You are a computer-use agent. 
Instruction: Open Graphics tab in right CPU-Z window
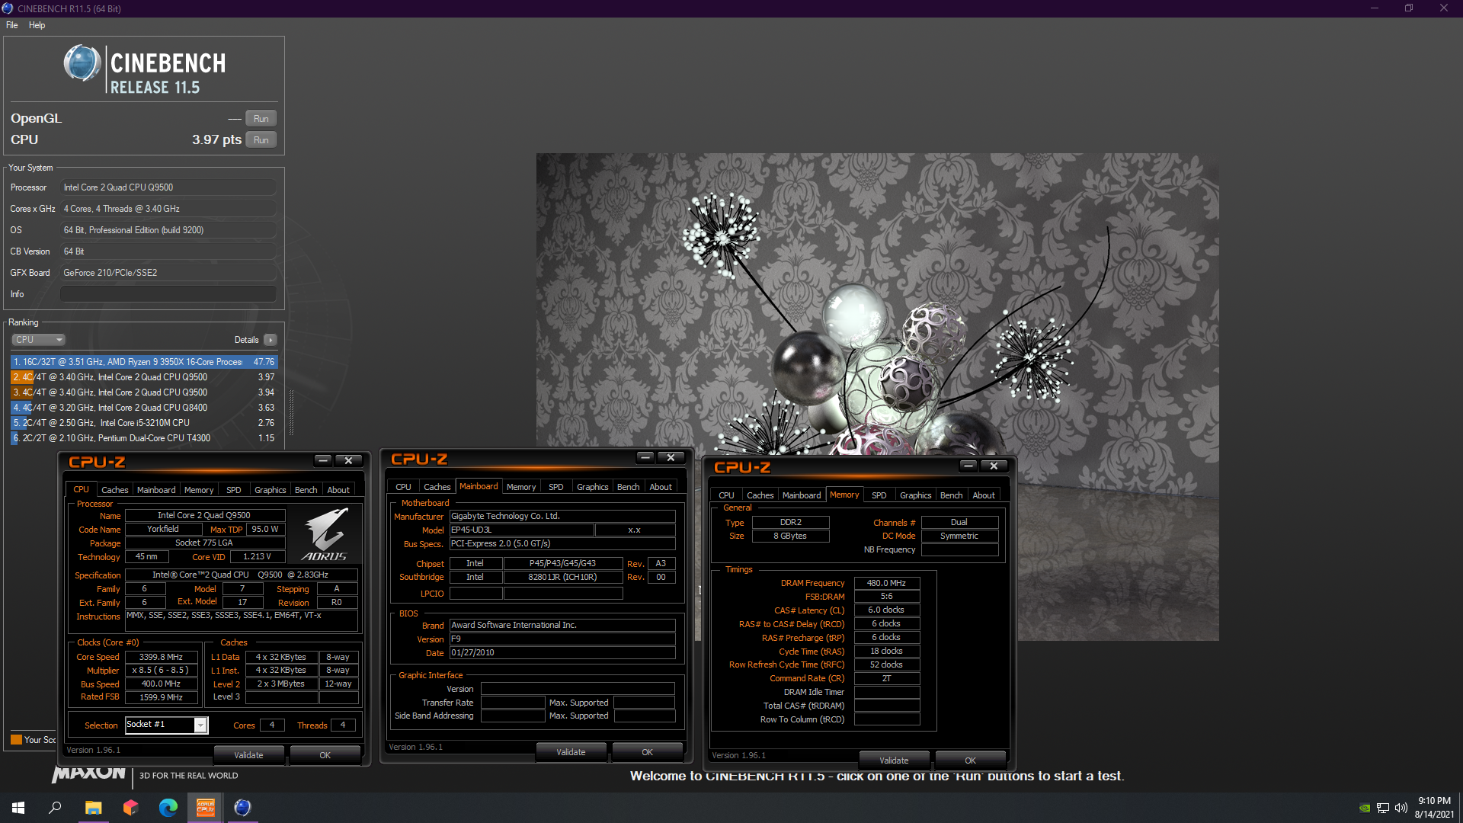point(916,495)
